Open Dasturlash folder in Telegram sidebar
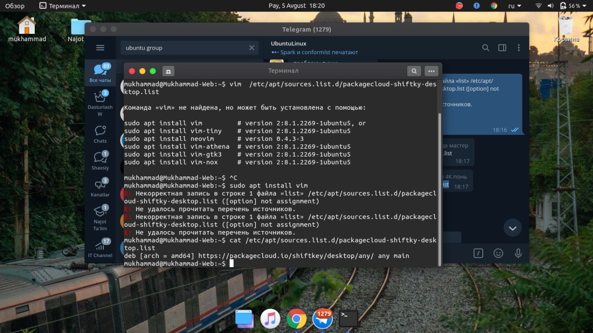 tap(100, 103)
